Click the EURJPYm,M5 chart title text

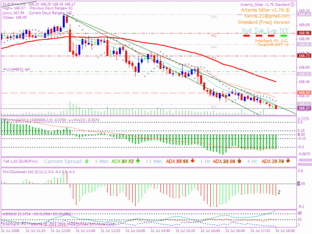(x=13, y=4)
